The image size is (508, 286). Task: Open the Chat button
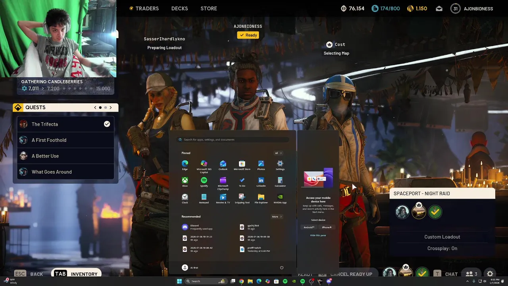point(446,274)
